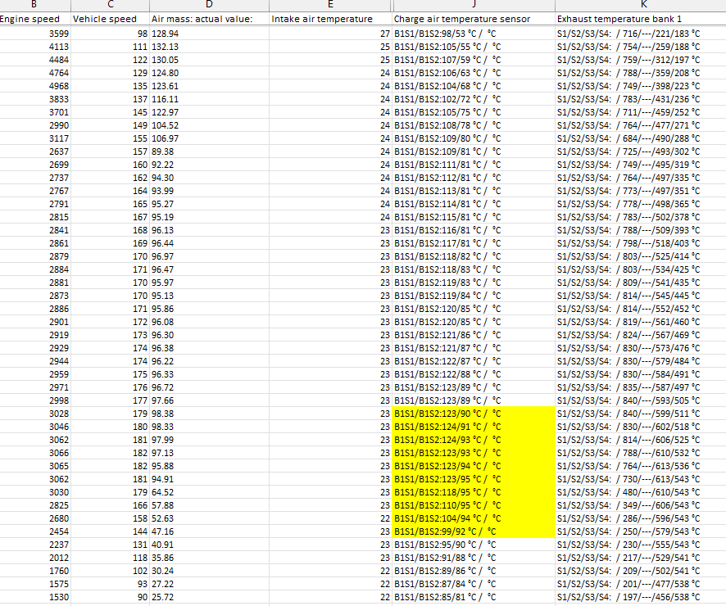
Task: Select highlighted cell B1S1/B1S2:124/93 °C
Action: [x=474, y=440]
